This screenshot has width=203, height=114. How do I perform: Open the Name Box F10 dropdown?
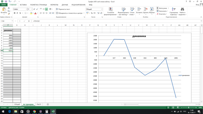click(x=12, y=21)
